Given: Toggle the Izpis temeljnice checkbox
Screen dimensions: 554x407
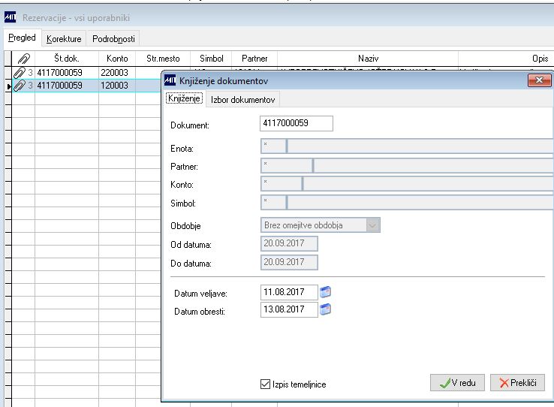Looking at the screenshot, I should 265,384.
